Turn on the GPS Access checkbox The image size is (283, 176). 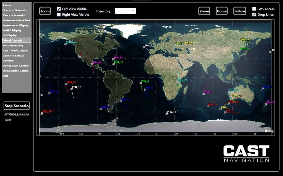point(254,9)
